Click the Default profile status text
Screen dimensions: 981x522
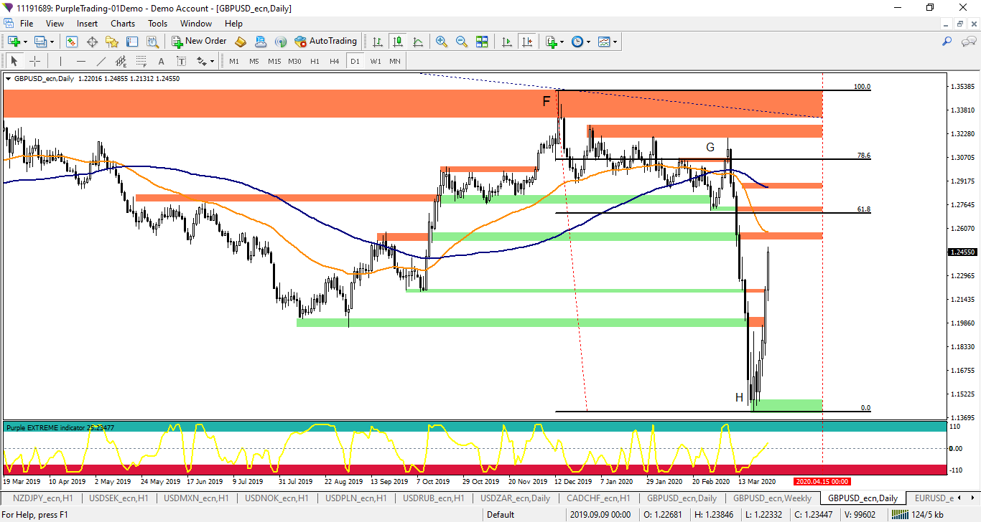(x=501, y=514)
